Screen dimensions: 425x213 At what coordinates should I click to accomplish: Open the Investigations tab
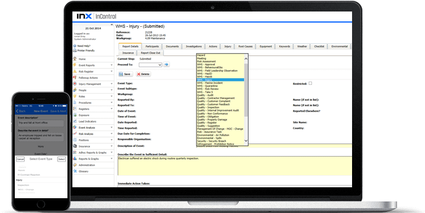(194, 47)
